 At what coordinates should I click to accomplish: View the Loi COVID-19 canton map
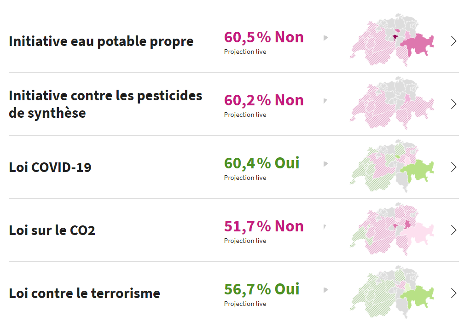392,166
